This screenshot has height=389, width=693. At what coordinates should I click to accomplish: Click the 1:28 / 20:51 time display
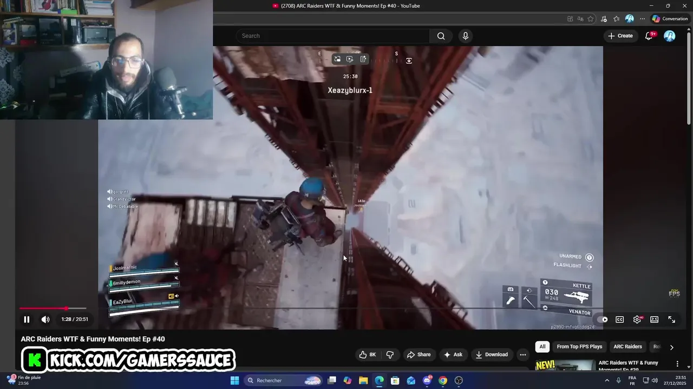coord(75,319)
